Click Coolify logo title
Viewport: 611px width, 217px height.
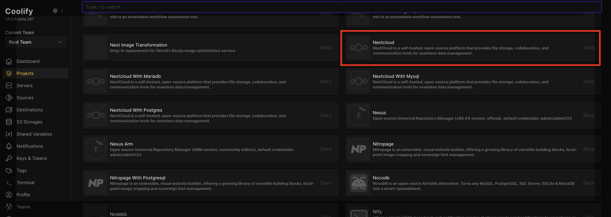click(x=19, y=11)
